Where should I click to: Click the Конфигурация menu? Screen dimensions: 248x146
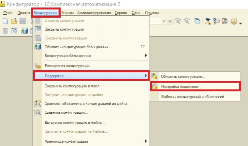[46, 13]
